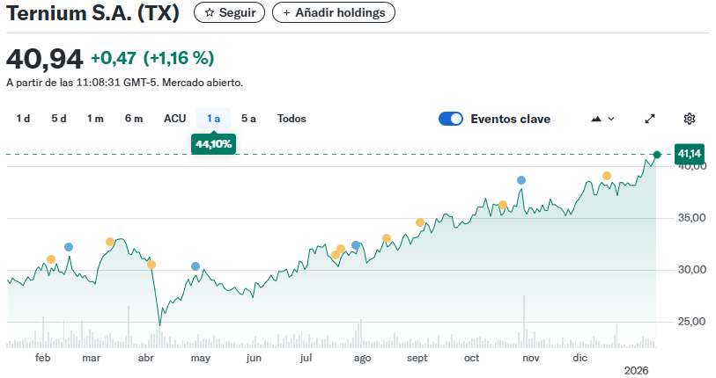Click the star Seguir button
The height and width of the screenshot is (378, 716).
tap(229, 13)
